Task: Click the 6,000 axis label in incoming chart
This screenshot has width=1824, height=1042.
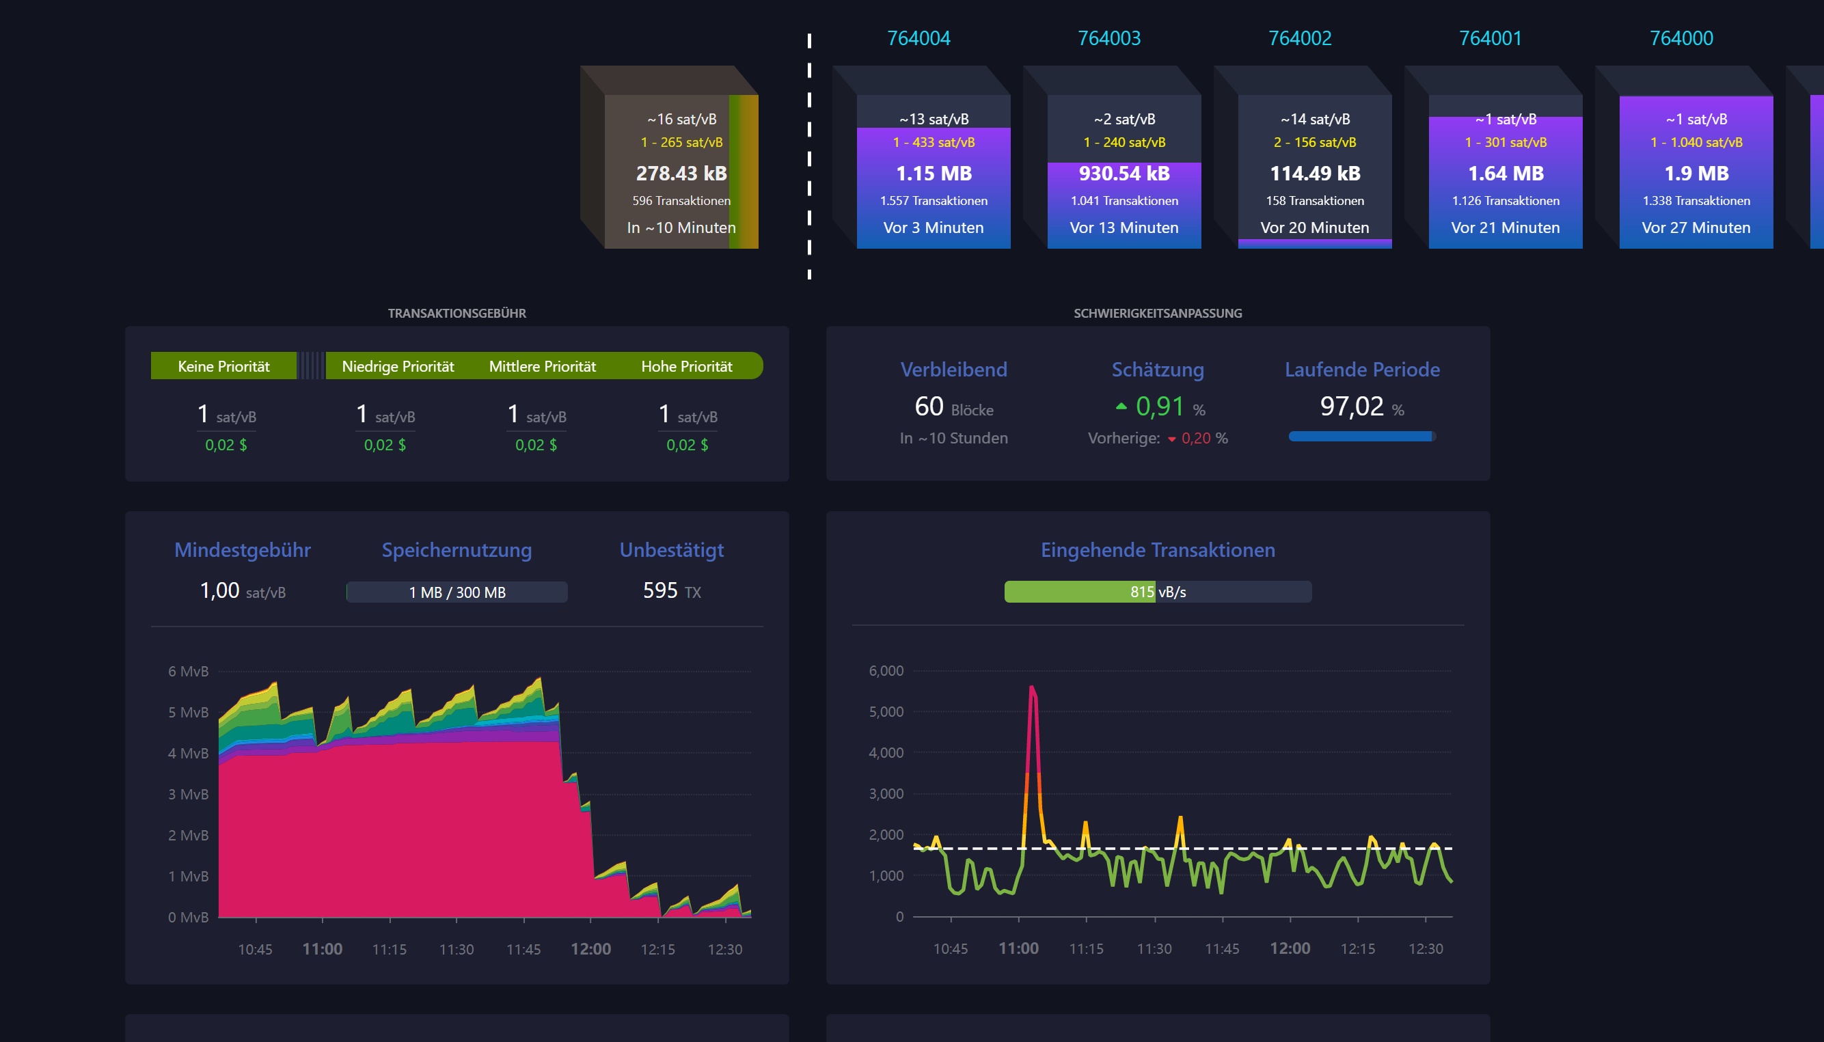Action: pyautogui.click(x=886, y=670)
